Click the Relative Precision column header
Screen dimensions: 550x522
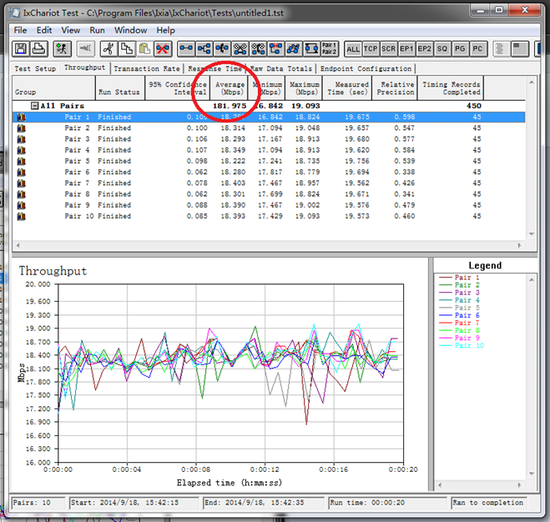pyautogui.click(x=395, y=88)
